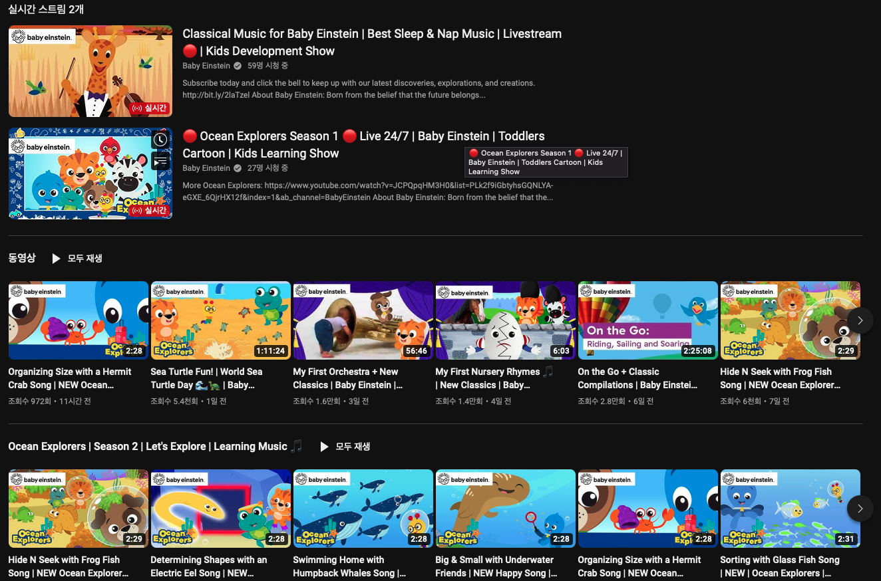This screenshot has height=581, width=881.
Task: Advance the Ocean Explorers Season 2 row with right chevron
Action: pos(860,509)
